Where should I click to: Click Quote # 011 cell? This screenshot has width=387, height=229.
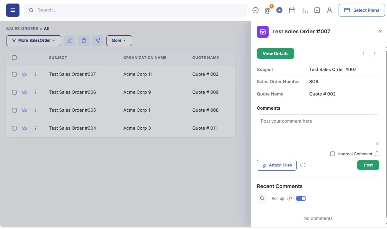205,128
